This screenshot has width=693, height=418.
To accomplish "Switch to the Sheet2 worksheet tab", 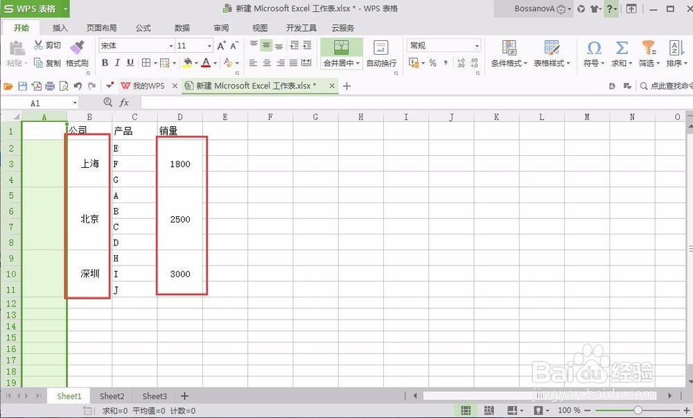I will coord(111,396).
